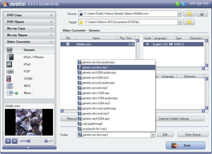Expand the Blu-ray Ripper section

pos(29,35)
